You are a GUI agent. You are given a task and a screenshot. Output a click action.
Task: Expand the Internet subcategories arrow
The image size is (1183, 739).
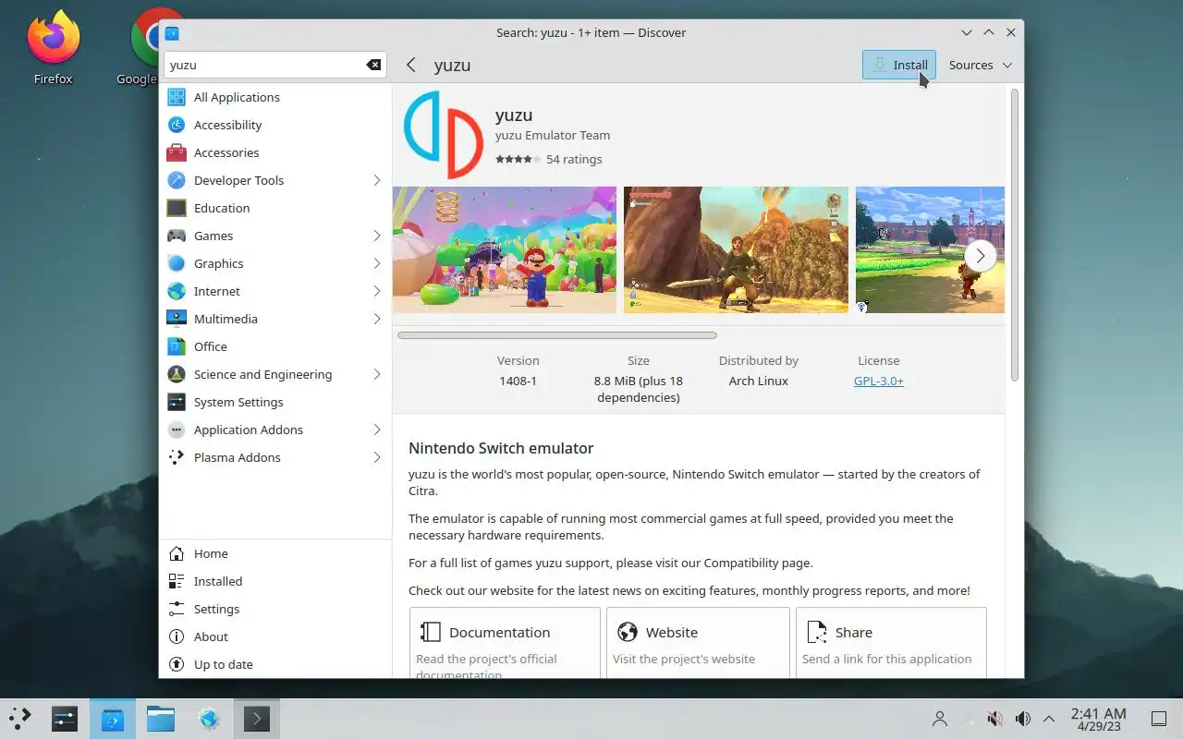tap(377, 291)
